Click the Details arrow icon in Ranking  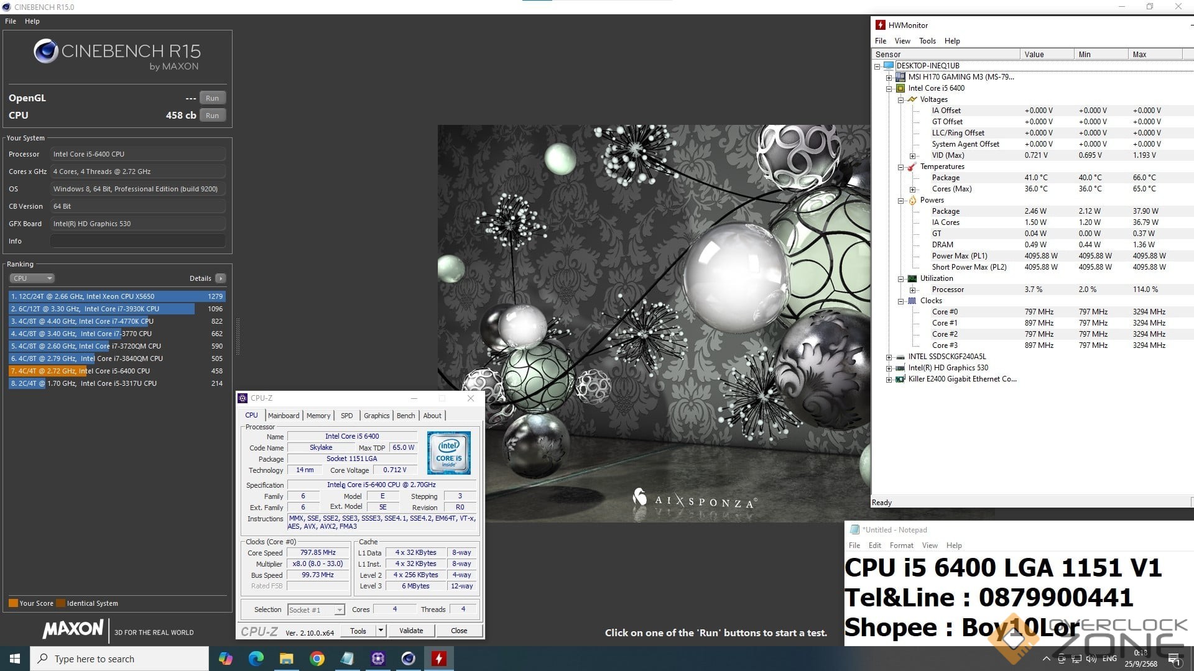221,278
